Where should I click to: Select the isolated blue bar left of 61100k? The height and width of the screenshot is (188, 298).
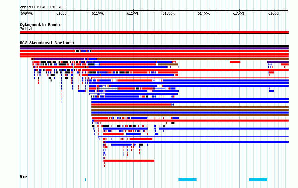(x=82, y=91)
